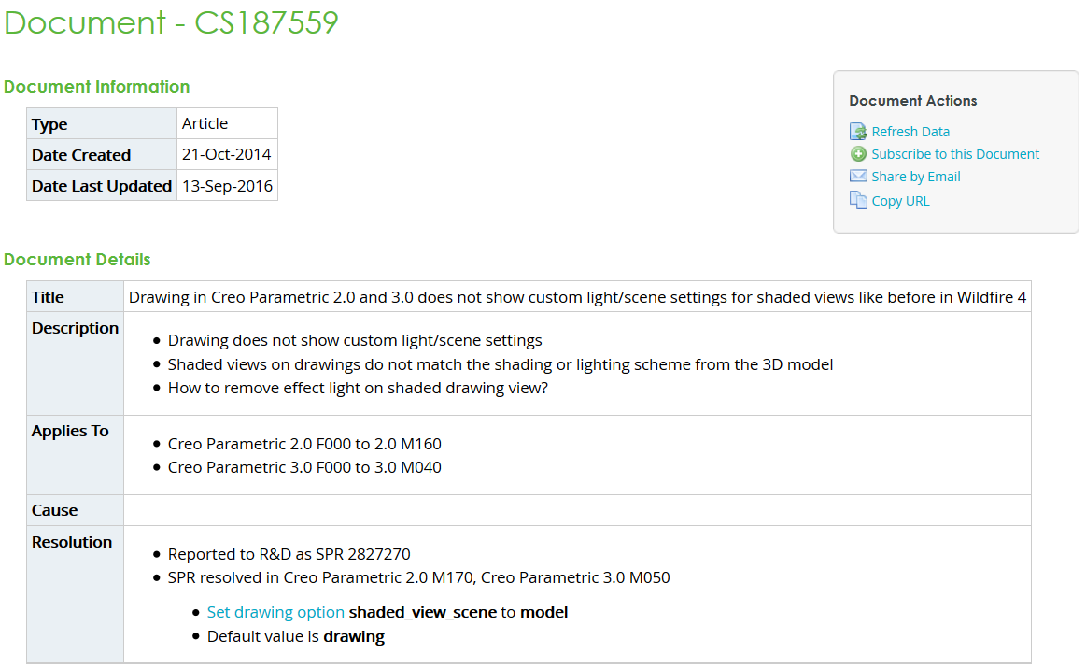Click the Copy URL pages icon
Viewport: 1086px width, 669px height.
pos(858,200)
